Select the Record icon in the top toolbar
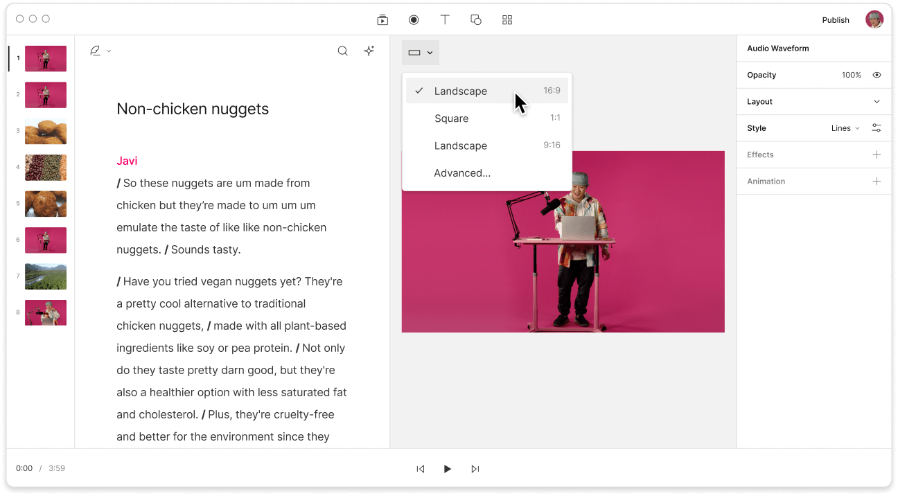The height and width of the screenshot is (496, 898). coord(414,19)
